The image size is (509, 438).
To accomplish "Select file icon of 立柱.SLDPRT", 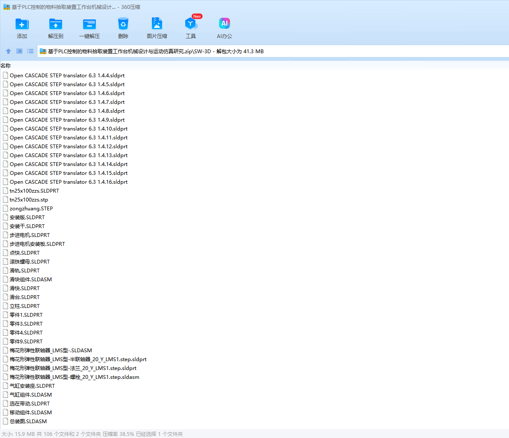I will (5, 306).
